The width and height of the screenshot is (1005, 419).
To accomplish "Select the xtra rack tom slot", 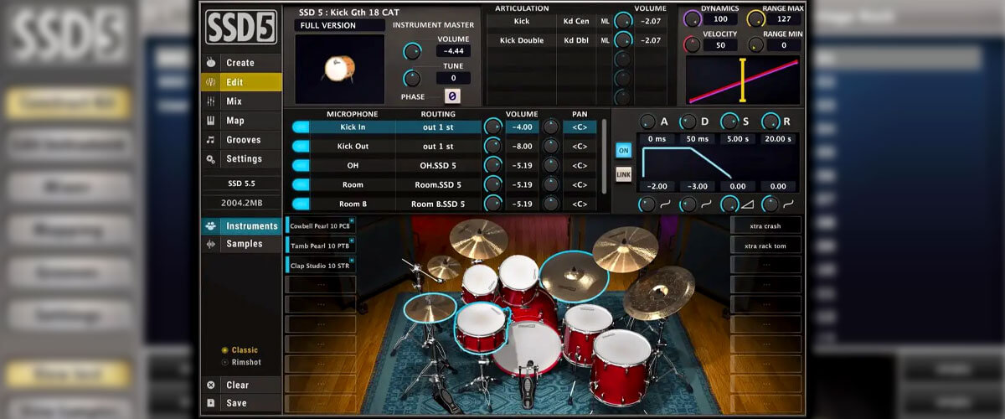I will tap(766, 246).
